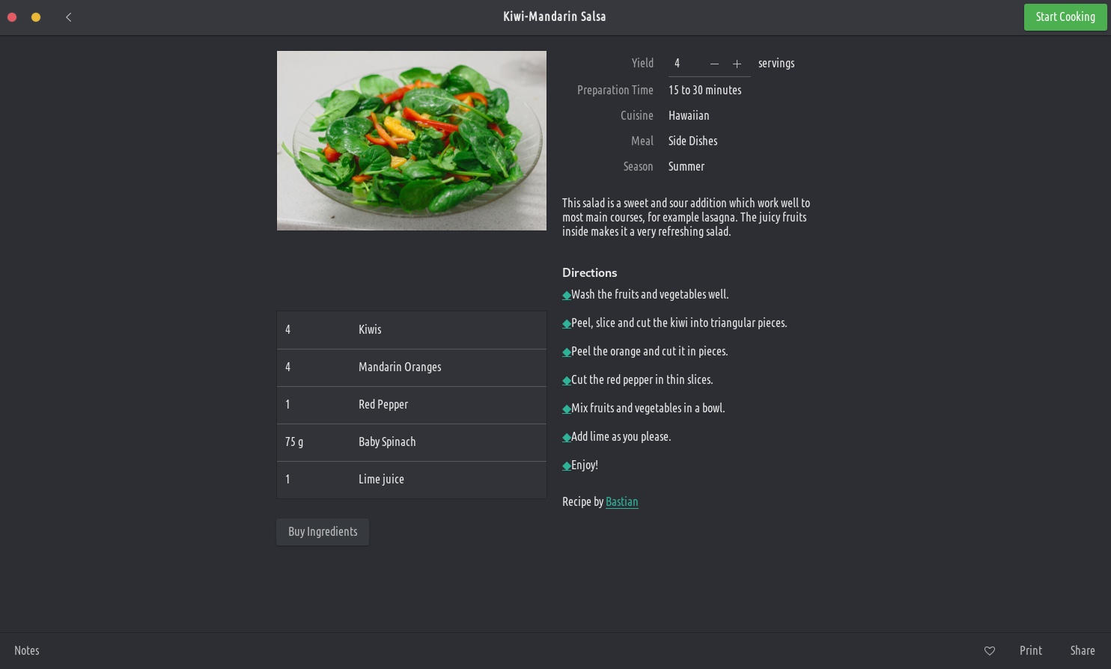Click the Buy Ingredients button
Screen dimensions: 1111x669
point(323,532)
